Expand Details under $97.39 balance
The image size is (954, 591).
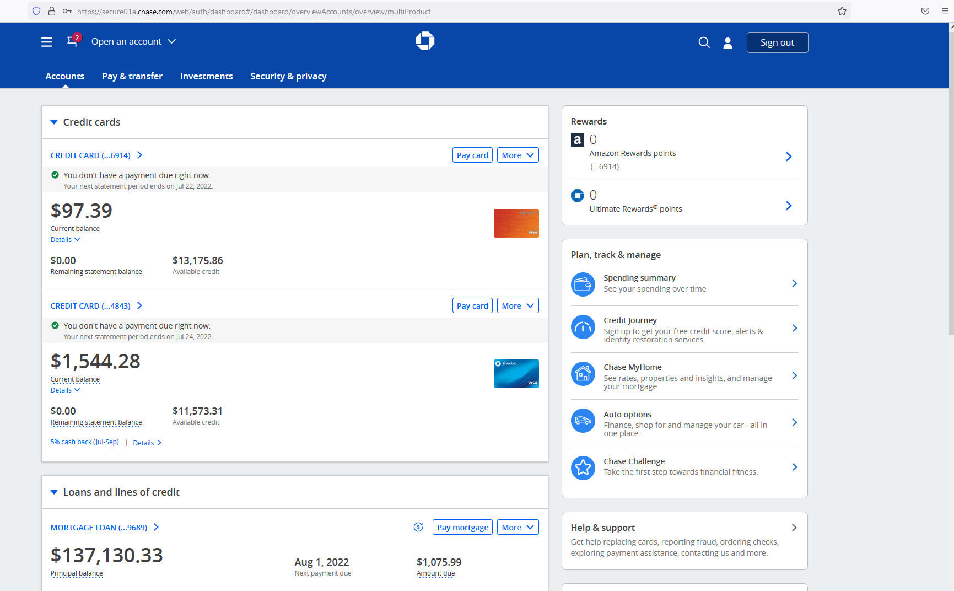(66, 240)
